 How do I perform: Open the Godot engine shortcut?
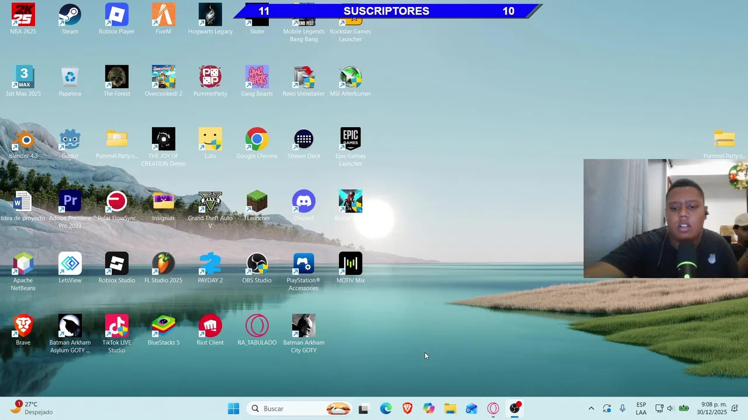click(x=70, y=139)
